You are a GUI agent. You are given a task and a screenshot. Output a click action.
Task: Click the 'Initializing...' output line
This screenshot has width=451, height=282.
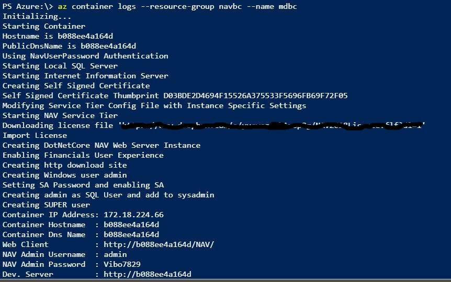37,16
